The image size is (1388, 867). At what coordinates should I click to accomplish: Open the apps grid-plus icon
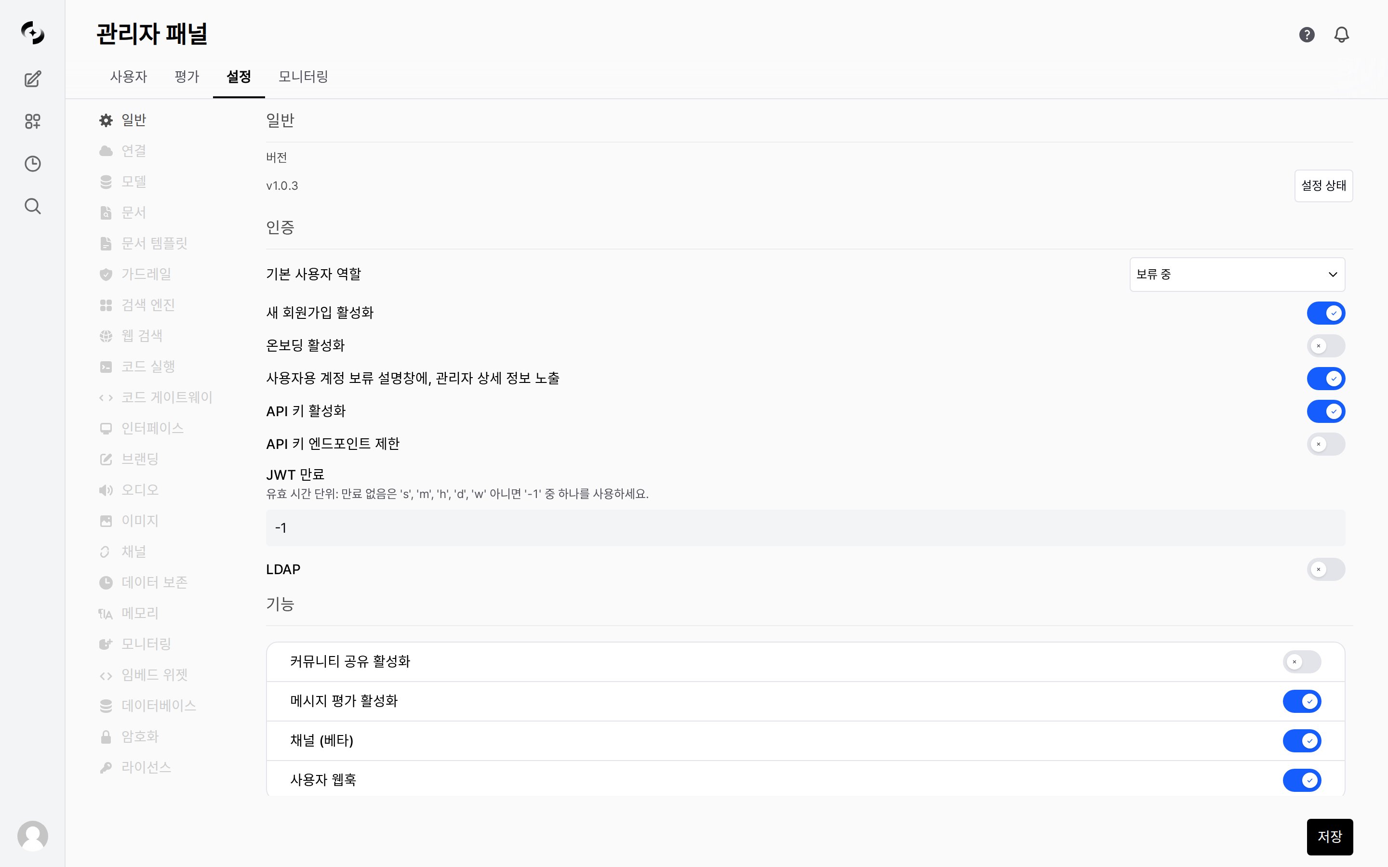(33, 121)
